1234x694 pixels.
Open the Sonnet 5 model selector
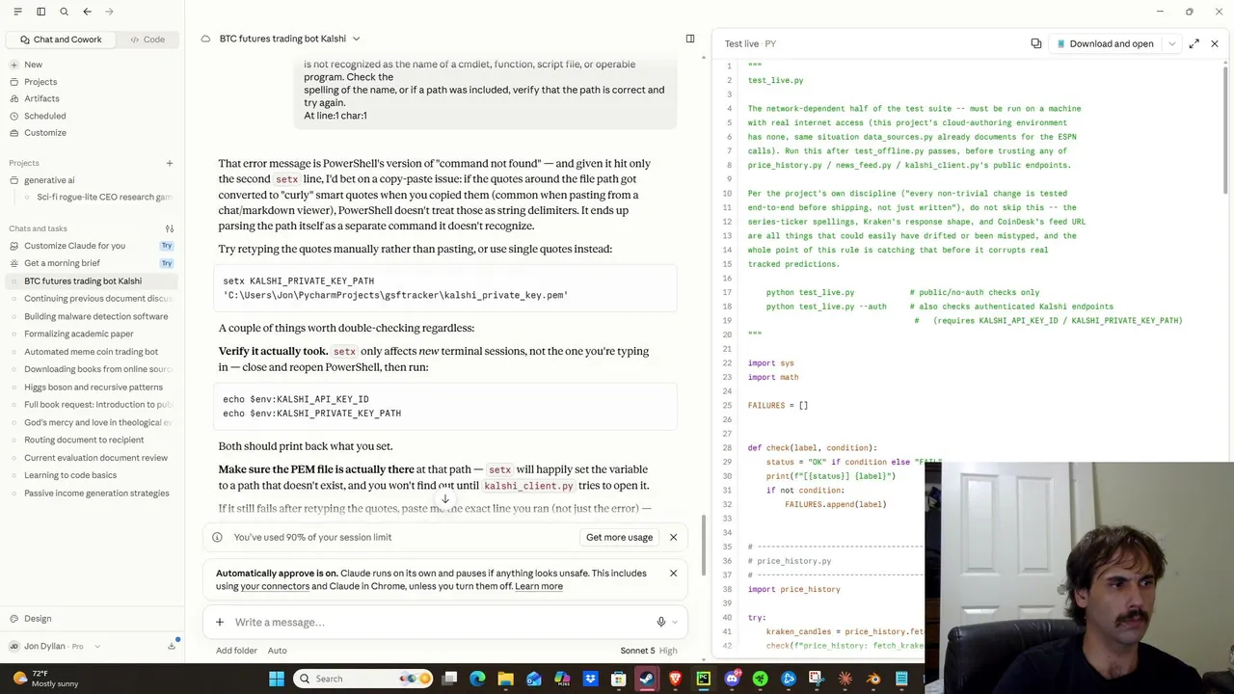pos(648,651)
